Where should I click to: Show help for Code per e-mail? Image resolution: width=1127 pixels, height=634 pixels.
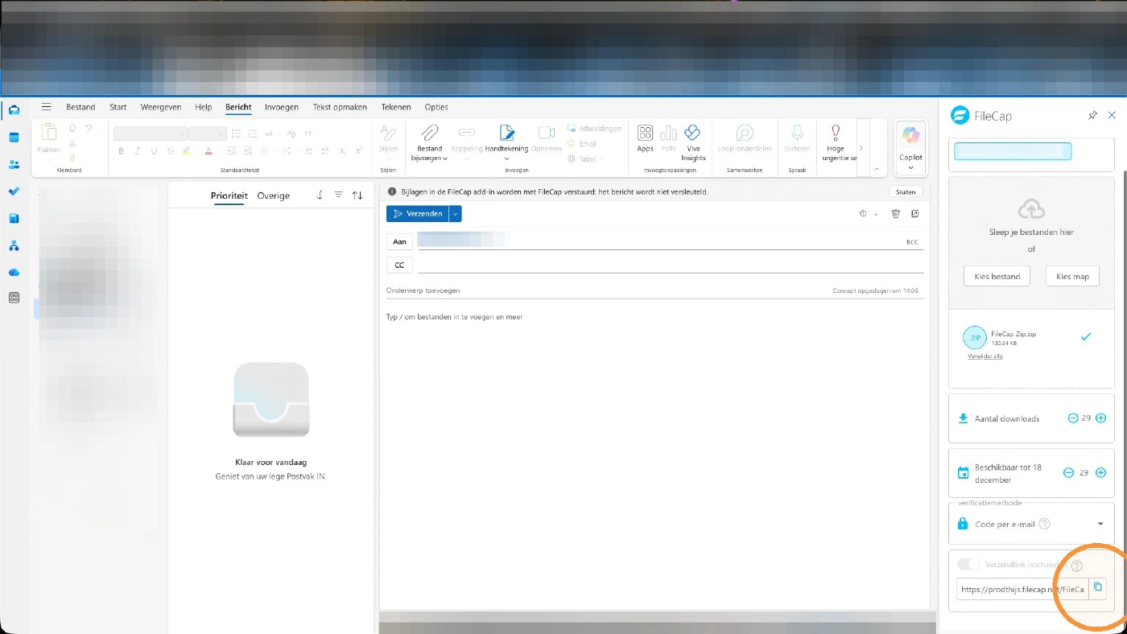tap(1044, 524)
